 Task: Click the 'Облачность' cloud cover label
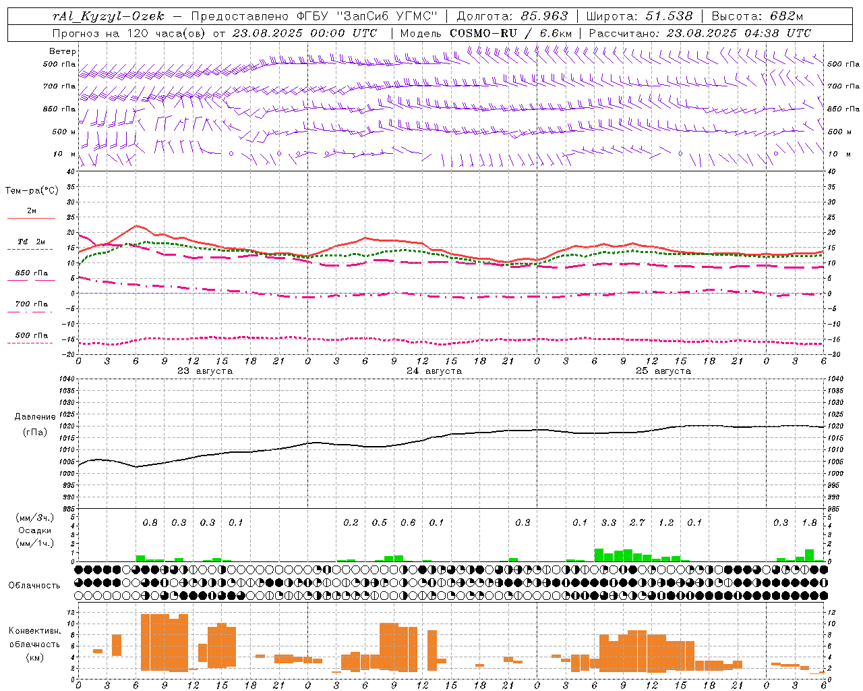(x=34, y=585)
